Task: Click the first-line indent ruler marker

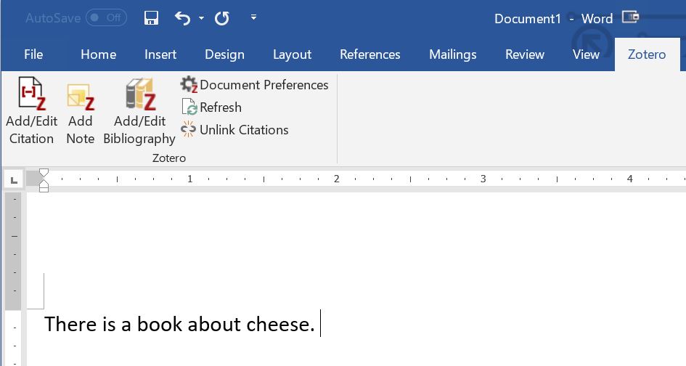Action: click(44, 173)
